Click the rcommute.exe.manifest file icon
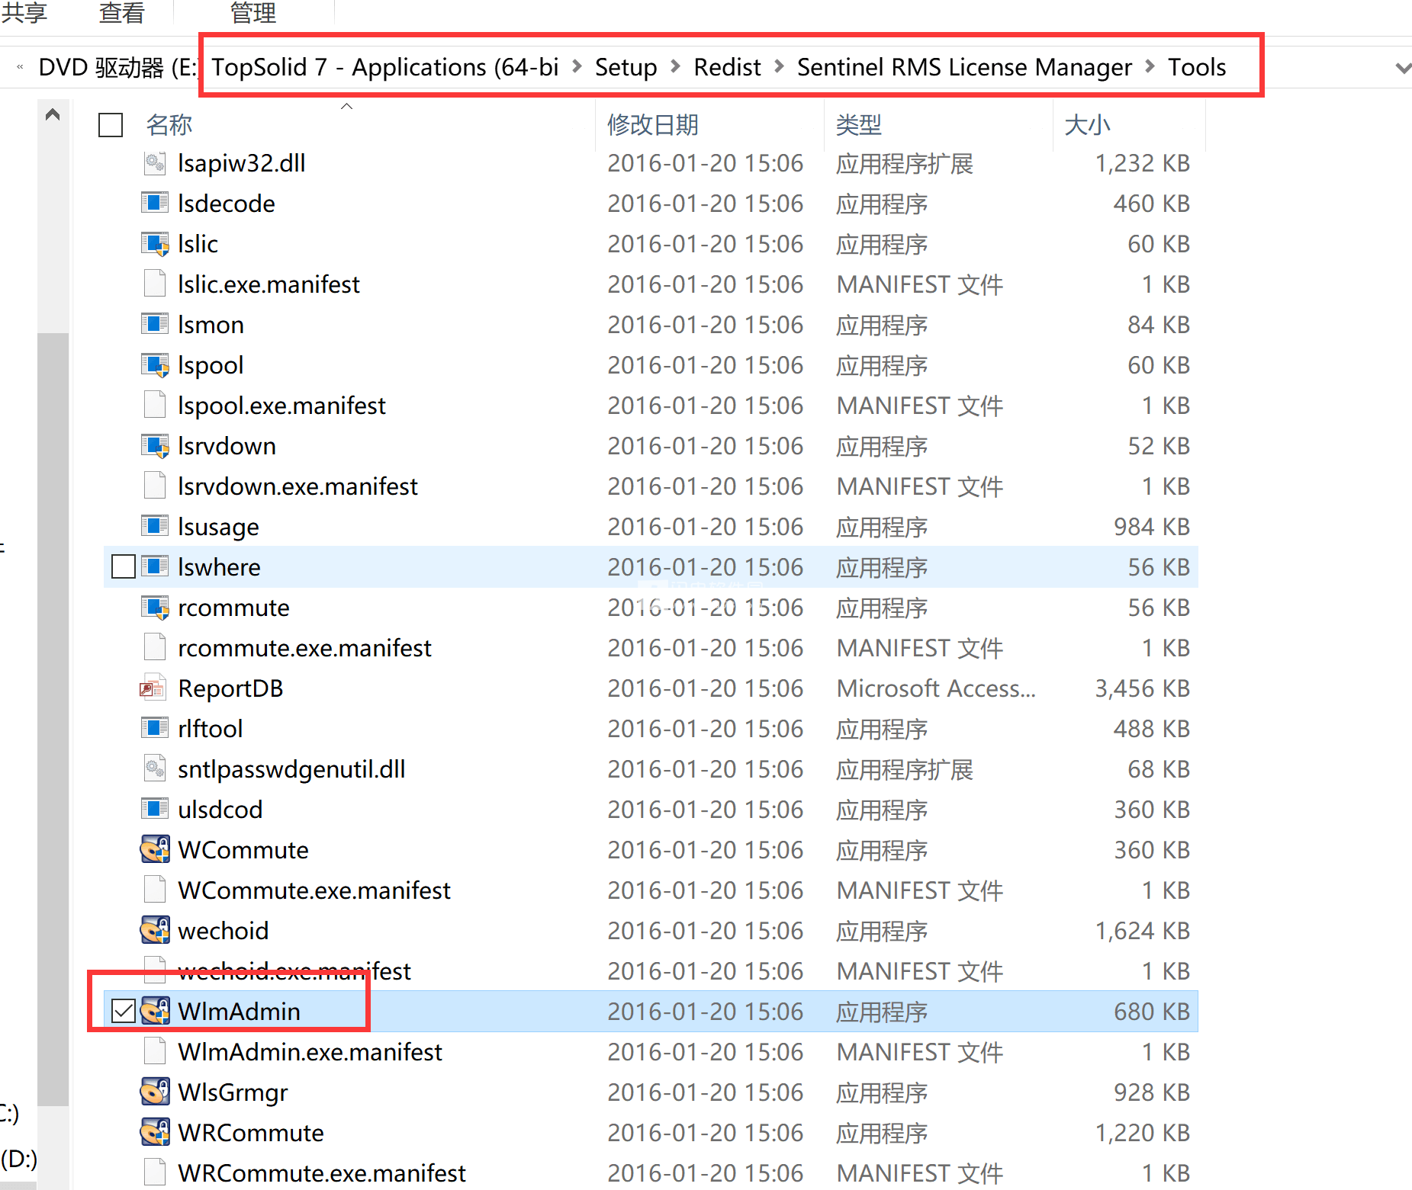 click(x=155, y=647)
